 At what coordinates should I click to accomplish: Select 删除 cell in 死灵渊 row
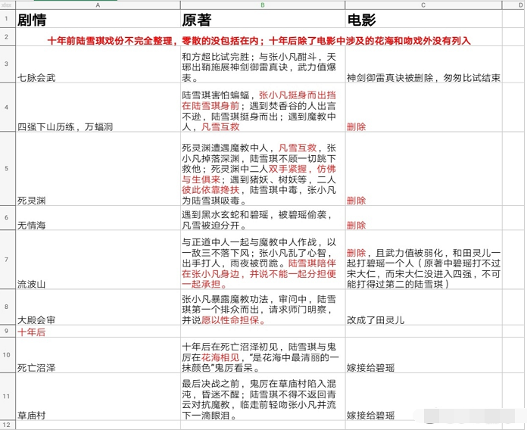pyautogui.click(x=423, y=169)
